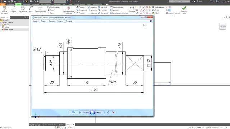Viewport: 230px width, 129px height.
Task: Choose the Круговой circular pattern tool
Action: [x=114, y=10]
